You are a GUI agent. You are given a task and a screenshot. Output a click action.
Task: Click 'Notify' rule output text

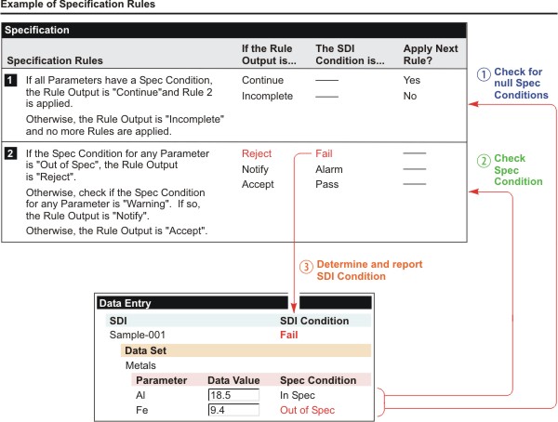click(255, 169)
